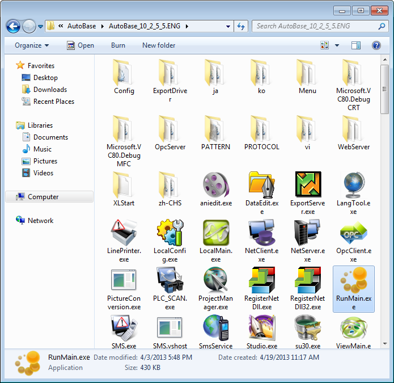Expand the AutoBase breadcrumb arrow

coord(103,26)
